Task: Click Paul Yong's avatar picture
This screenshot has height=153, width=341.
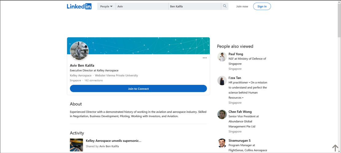Action: (x=222, y=57)
